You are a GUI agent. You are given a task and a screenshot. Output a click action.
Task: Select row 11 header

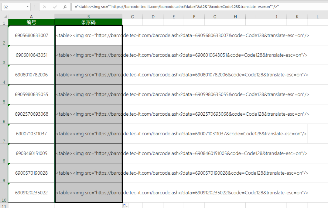coord(4,206)
